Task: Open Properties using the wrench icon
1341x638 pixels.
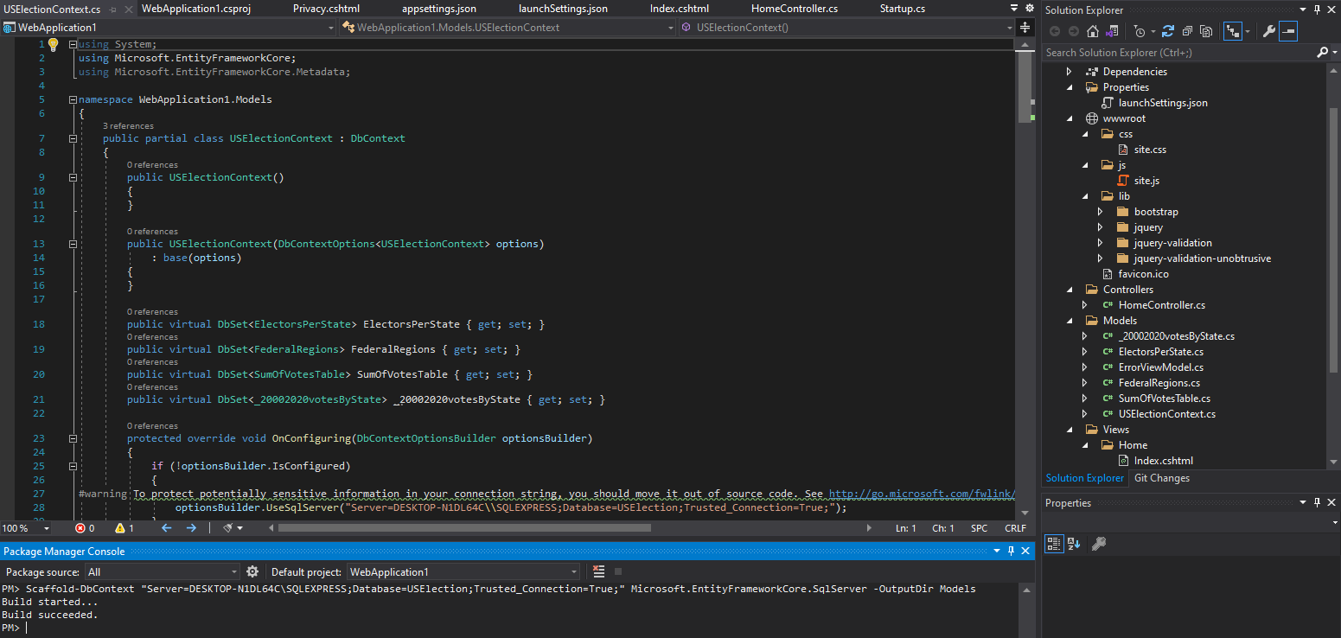Action: point(1268,29)
